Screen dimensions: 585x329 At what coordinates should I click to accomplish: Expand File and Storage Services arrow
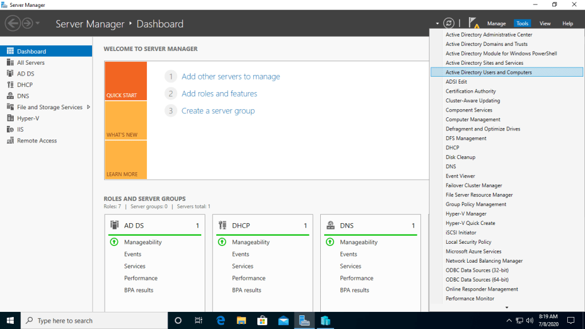pos(89,107)
